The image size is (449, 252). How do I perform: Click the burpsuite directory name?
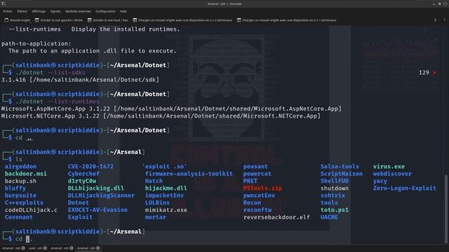coord(20,195)
